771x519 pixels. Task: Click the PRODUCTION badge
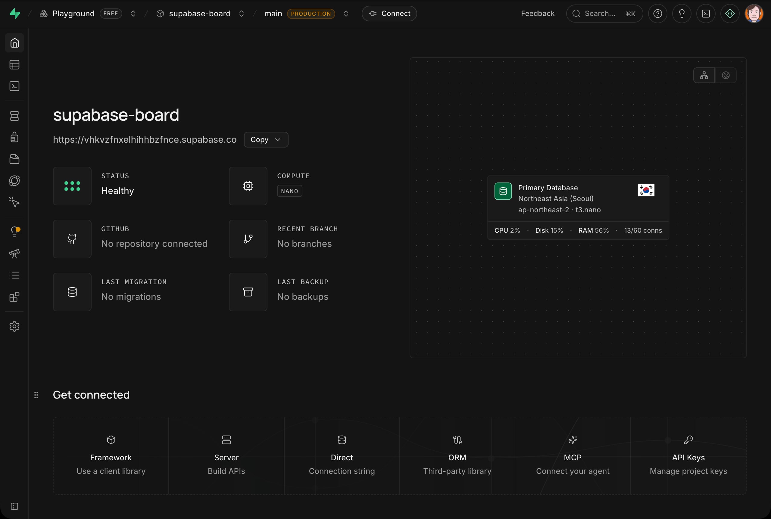(x=311, y=14)
